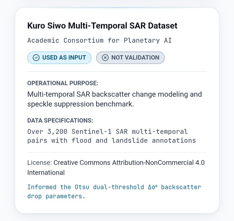This screenshot has height=221, width=234.
Task: Click the divider below the status badges
Action: tap(117, 72)
